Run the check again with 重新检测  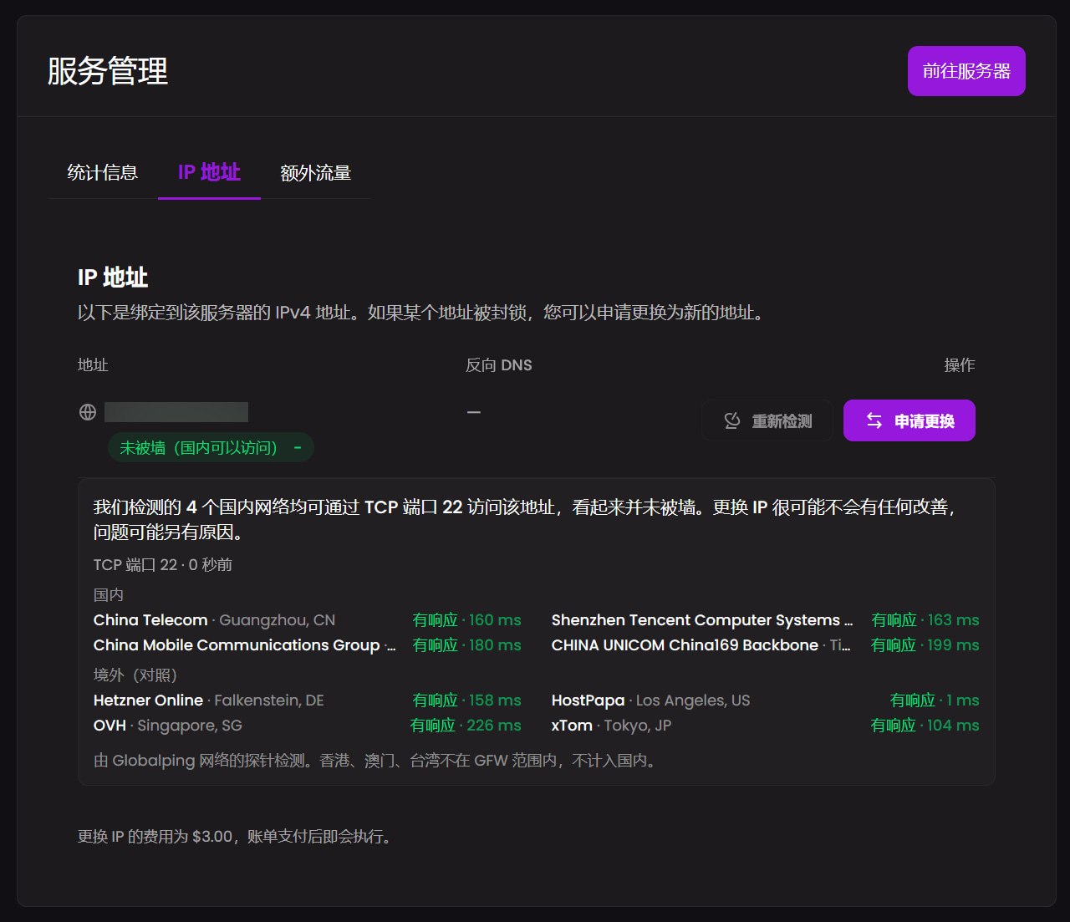click(x=767, y=420)
